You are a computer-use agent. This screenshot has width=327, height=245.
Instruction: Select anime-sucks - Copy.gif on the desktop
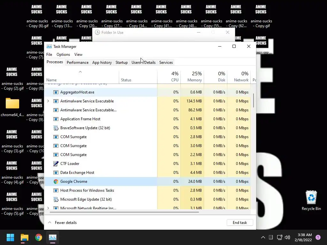[261, 16]
